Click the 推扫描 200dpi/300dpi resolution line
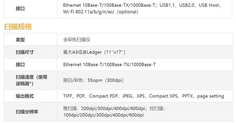The height and width of the screenshot is (123, 236). point(104,108)
